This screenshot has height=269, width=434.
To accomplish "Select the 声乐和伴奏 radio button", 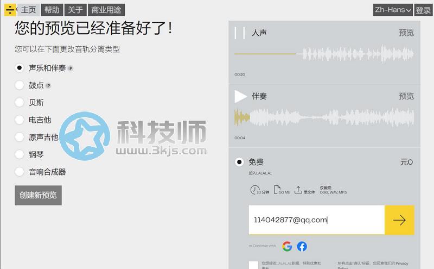I will (x=20, y=68).
